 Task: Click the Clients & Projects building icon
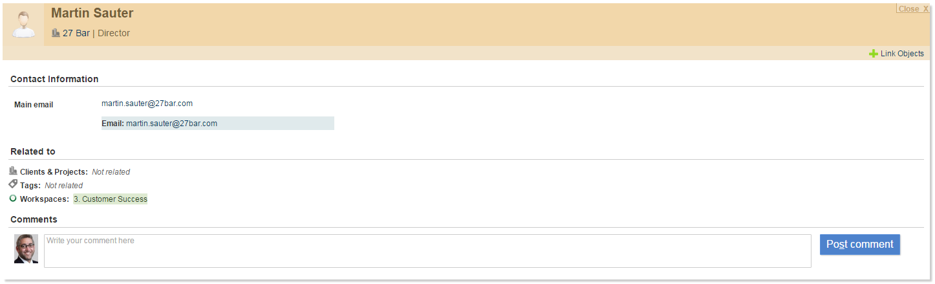coord(14,171)
